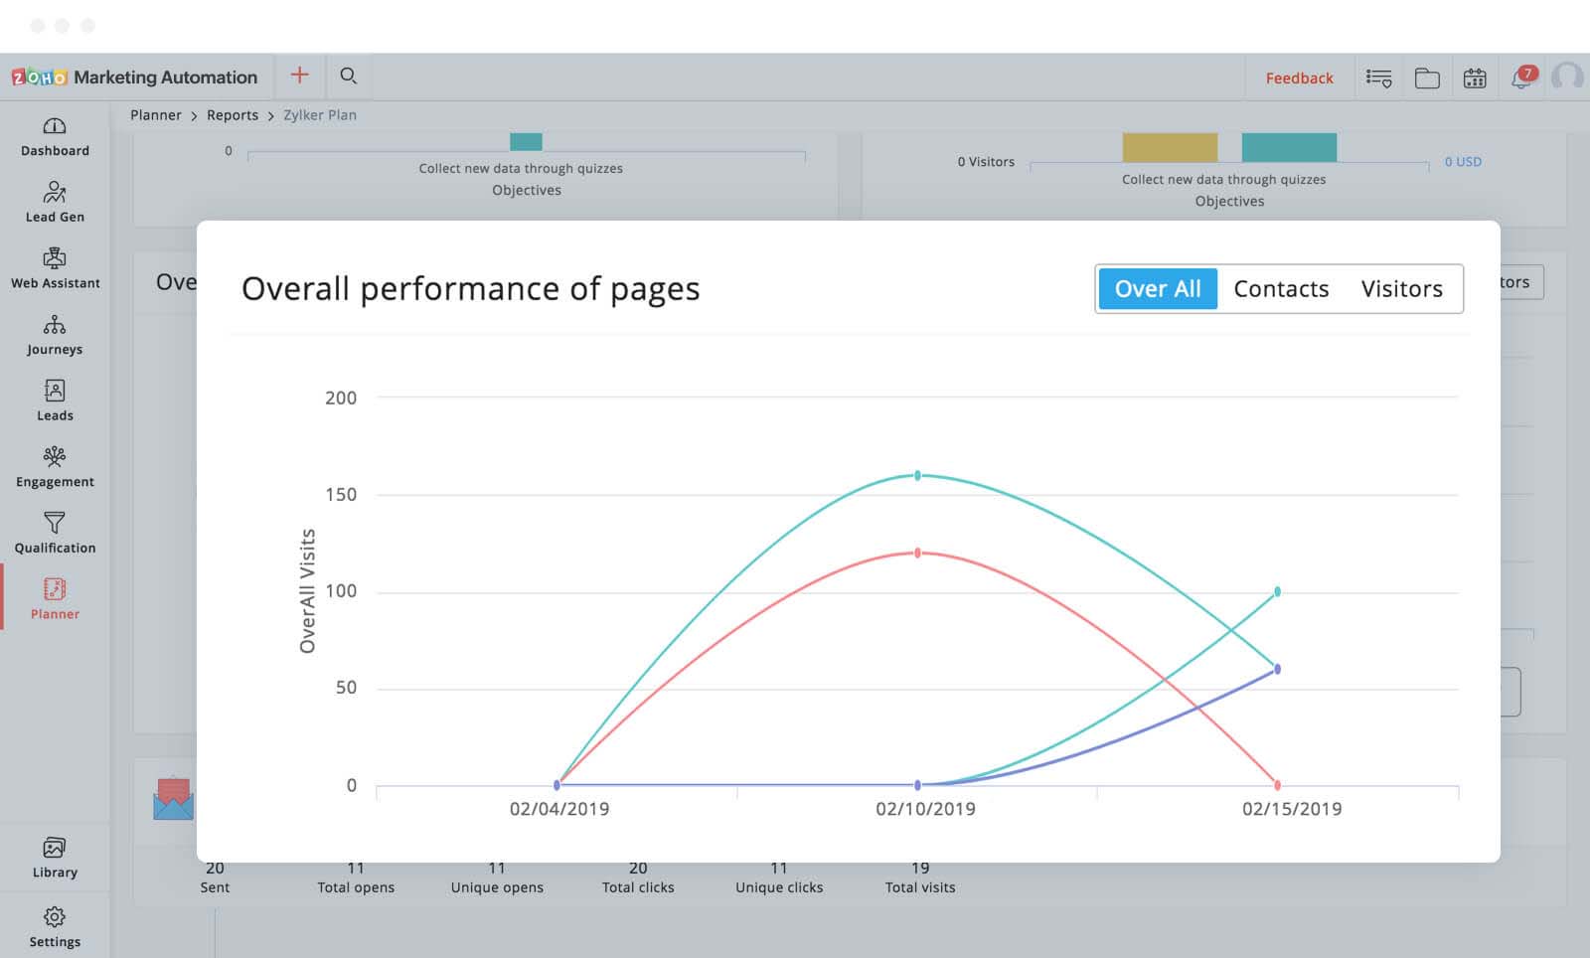Open Qualification funnel icon
Screen dimensions: 1590x958
(55, 533)
